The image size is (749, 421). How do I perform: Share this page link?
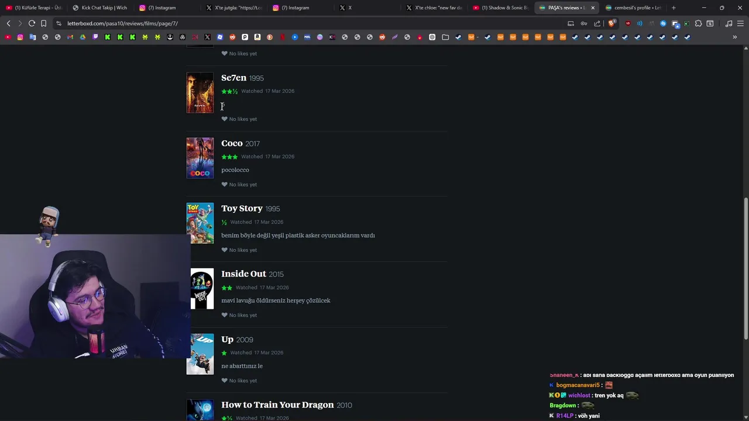pos(597,23)
